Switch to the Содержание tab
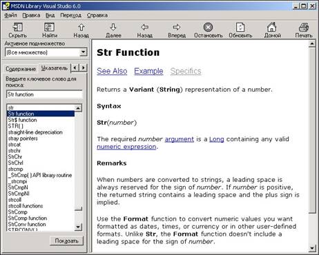This screenshot has width=319, height=255. pos(21,69)
